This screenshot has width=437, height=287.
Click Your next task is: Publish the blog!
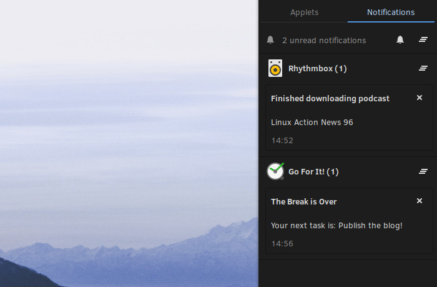(336, 226)
